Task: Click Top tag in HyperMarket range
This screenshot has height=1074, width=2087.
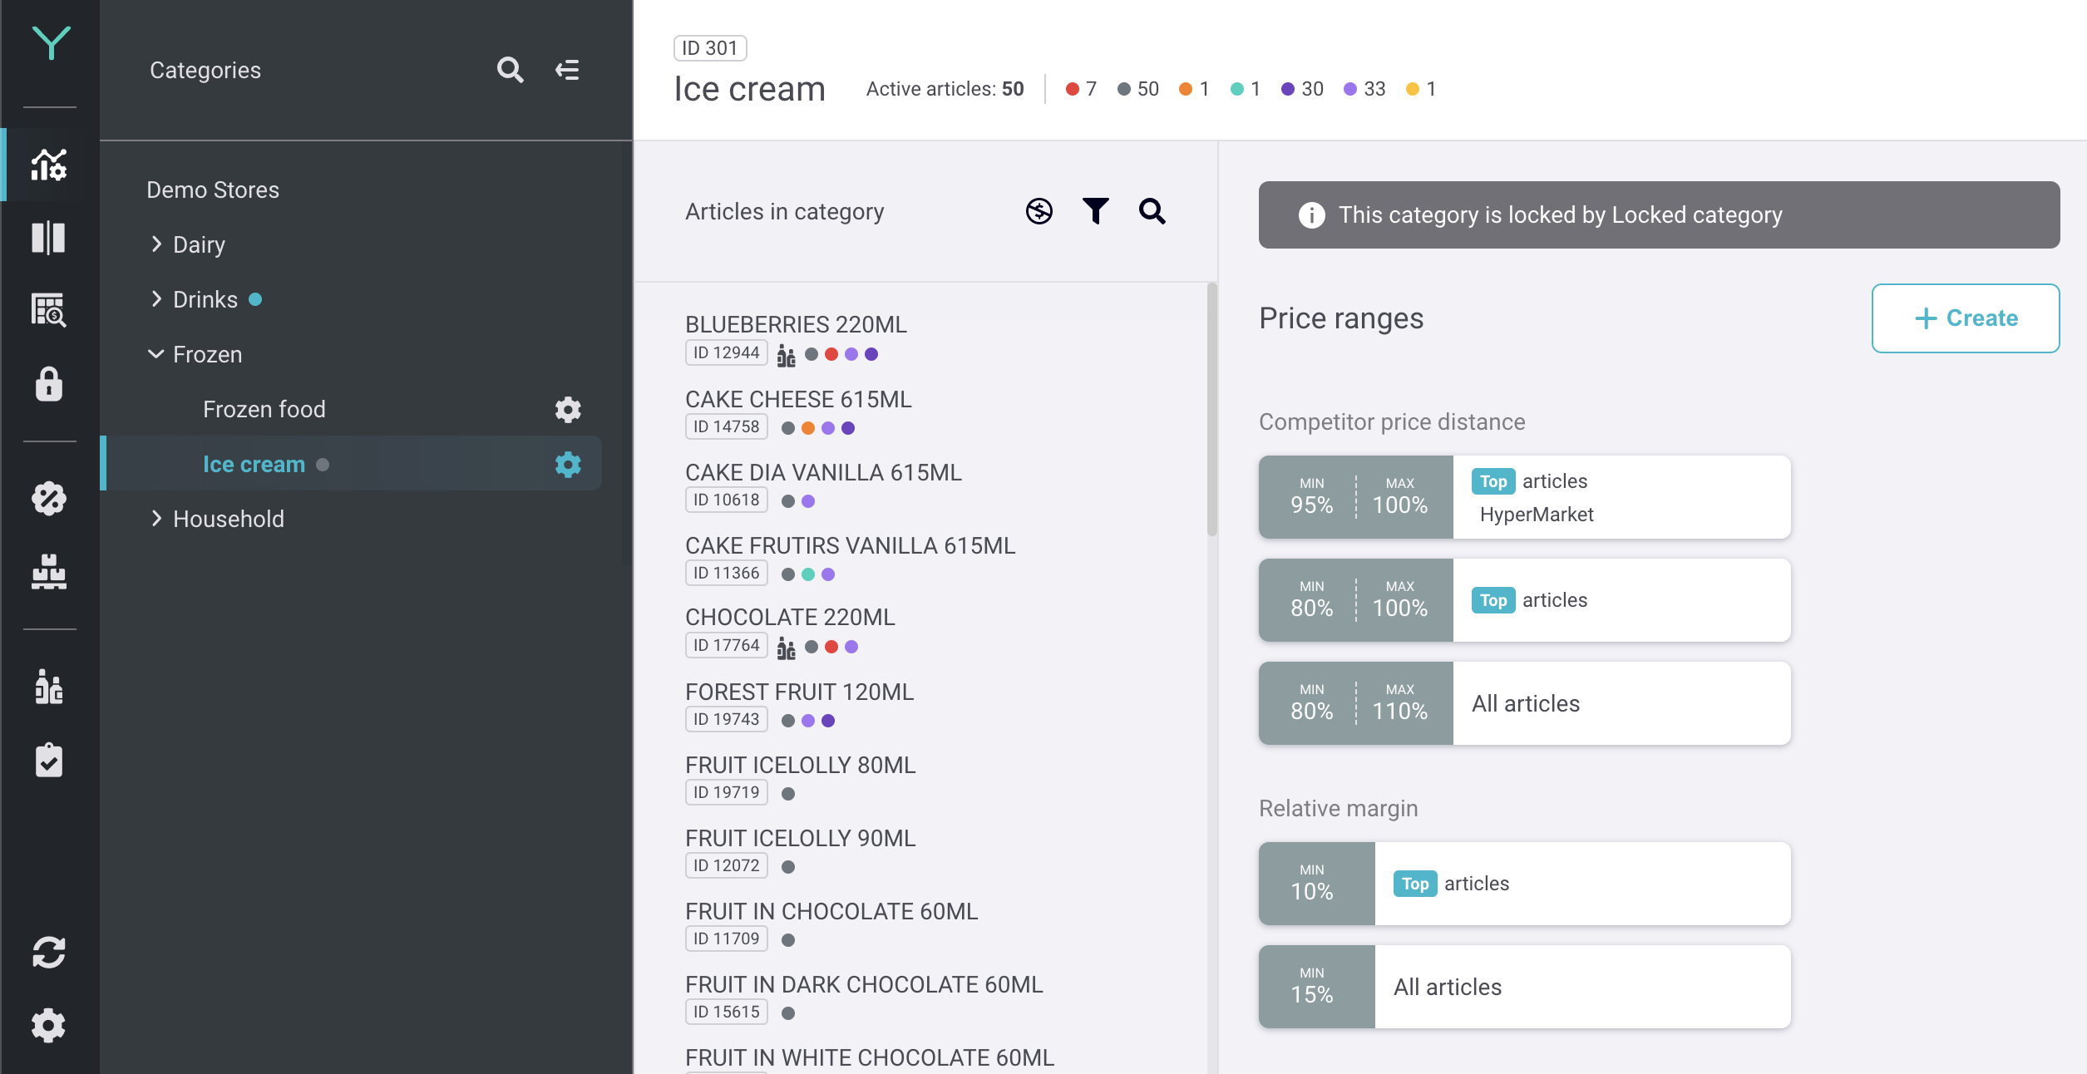Action: click(x=1493, y=481)
